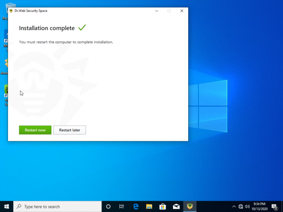Open network settings from the system tray
Viewport: 283px width, 212px height.
click(241, 206)
